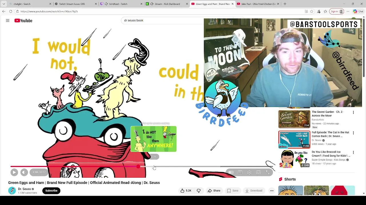Open options menu for Secret Garden video

tap(353, 112)
